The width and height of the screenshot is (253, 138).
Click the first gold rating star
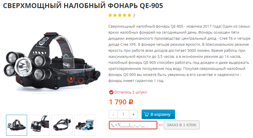tap(110, 15)
